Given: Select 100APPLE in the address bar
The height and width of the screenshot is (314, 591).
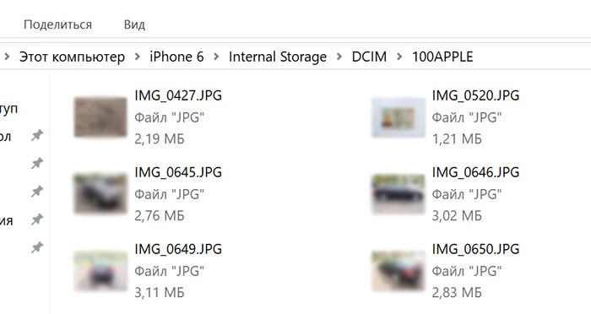Looking at the screenshot, I should pyautogui.click(x=442, y=57).
